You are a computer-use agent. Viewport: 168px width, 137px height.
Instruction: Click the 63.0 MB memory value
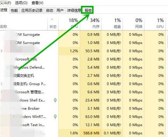point(92,117)
